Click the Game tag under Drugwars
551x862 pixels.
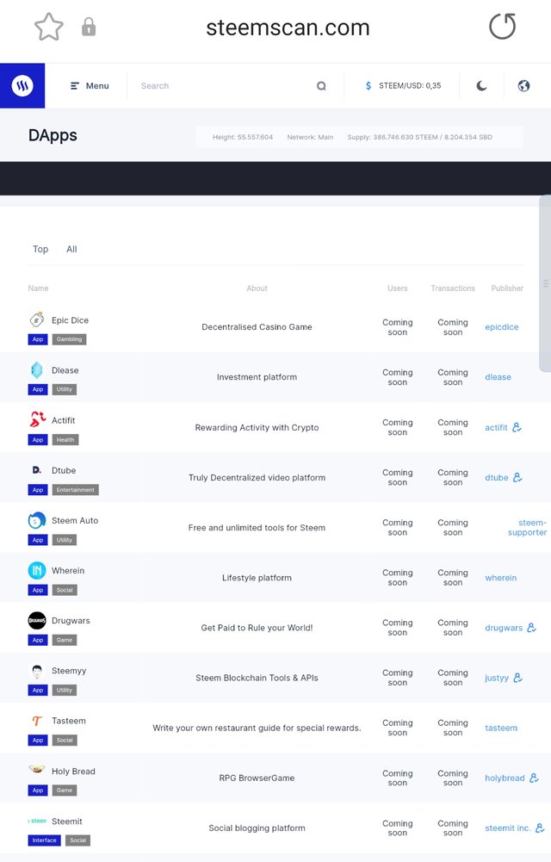click(65, 640)
